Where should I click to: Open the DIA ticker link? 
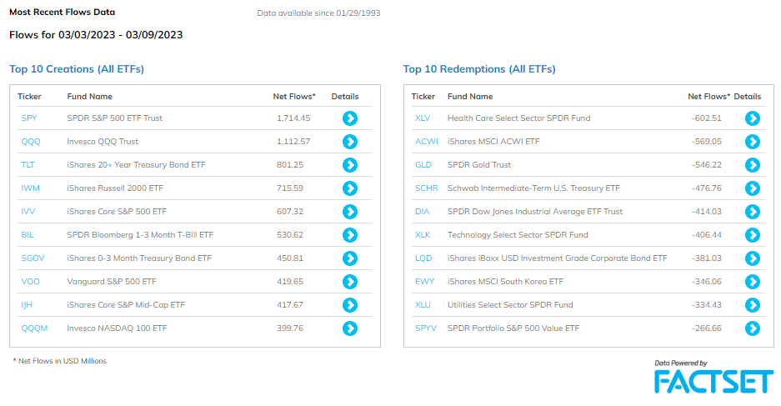click(x=422, y=212)
